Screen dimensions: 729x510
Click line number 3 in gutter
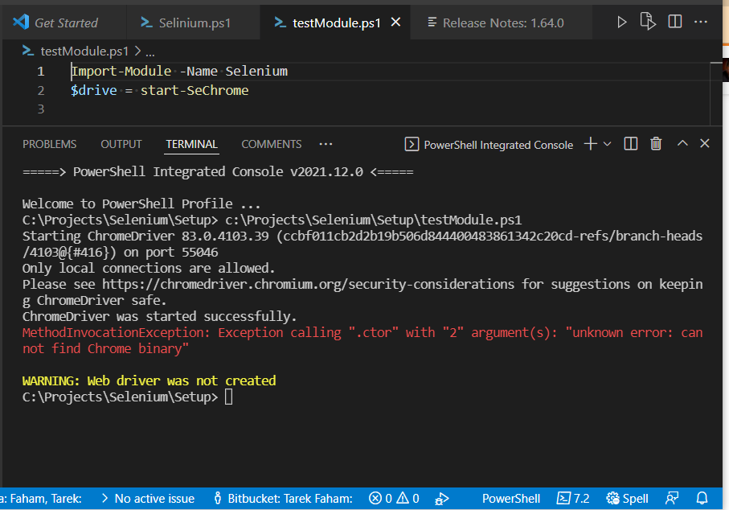tap(41, 109)
